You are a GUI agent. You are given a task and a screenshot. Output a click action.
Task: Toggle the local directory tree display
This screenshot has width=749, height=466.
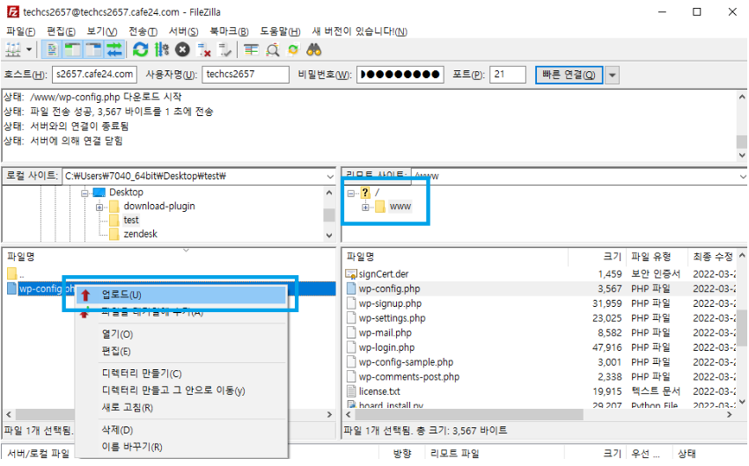click(x=72, y=49)
